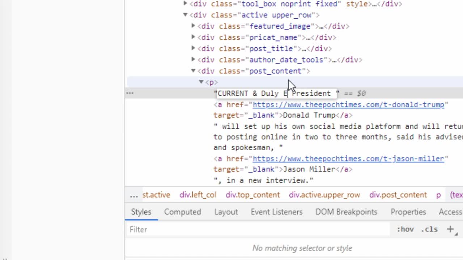Click the Filter styles input field
This screenshot has width=463, height=260.
coord(259,230)
